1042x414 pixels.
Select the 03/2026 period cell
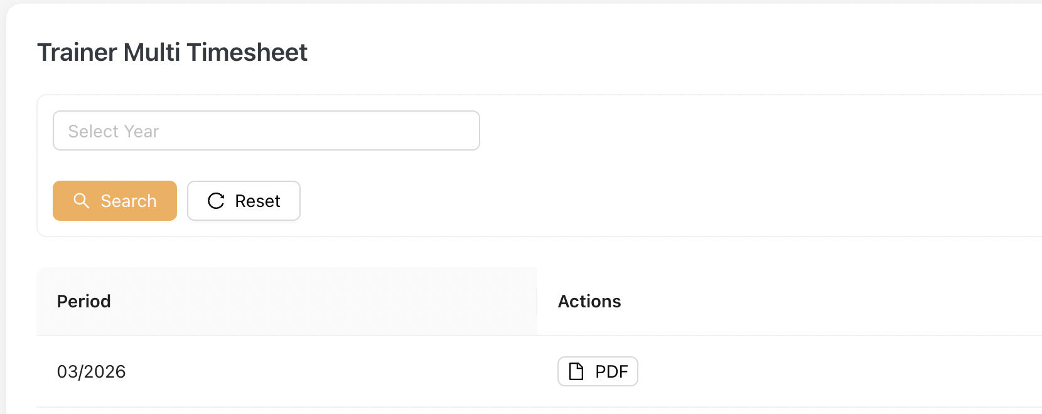point(92,371)
